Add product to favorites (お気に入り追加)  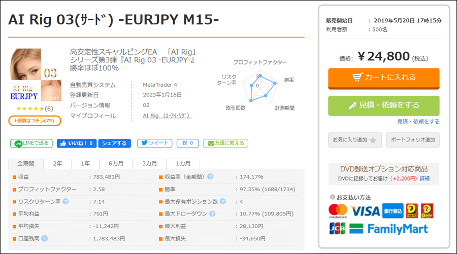pyautogui.click(x=355, y=140)
